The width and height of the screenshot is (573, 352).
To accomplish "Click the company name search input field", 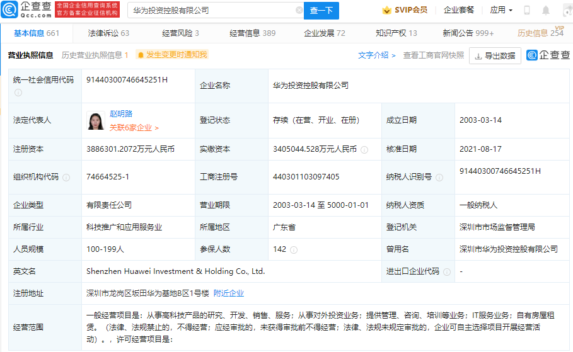I will click(210, 11).
